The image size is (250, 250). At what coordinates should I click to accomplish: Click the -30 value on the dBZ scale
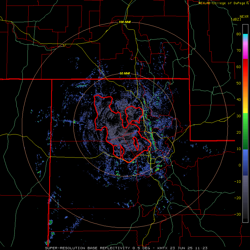click(x=237, y=214)
